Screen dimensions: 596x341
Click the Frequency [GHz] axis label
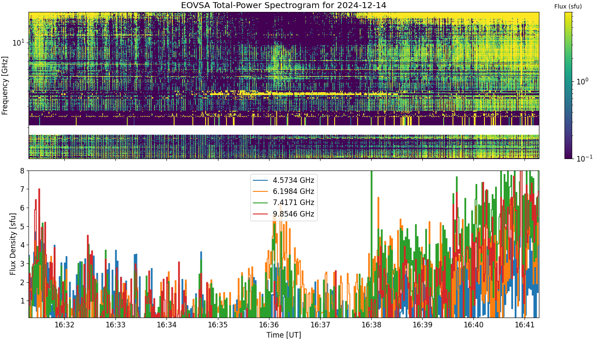coord(5,85)
